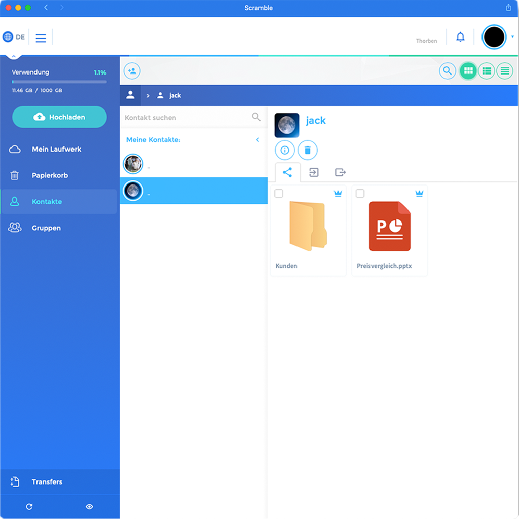Image resolution: width=519 pixels, height=519 pixels.
Task: Collapse the Meine Kontakte list
Action: point(258,140)
